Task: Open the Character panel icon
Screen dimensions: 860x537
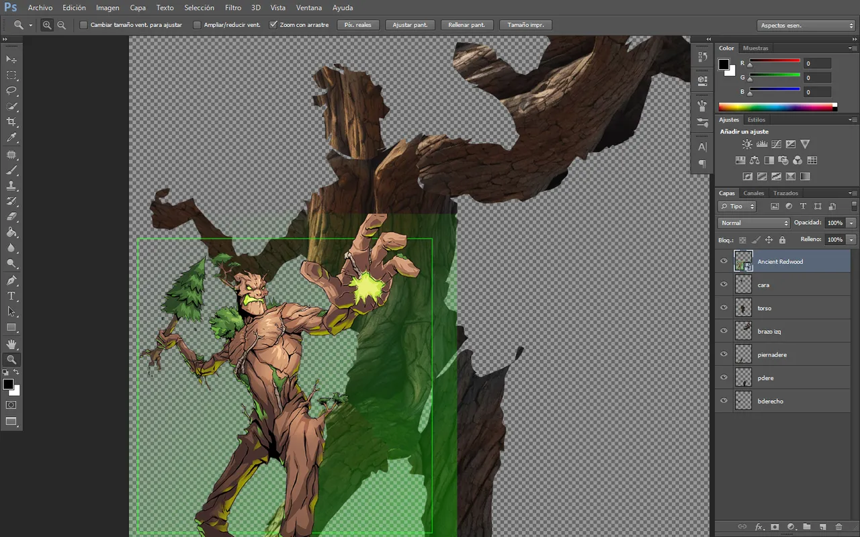Action: (702, 146)
